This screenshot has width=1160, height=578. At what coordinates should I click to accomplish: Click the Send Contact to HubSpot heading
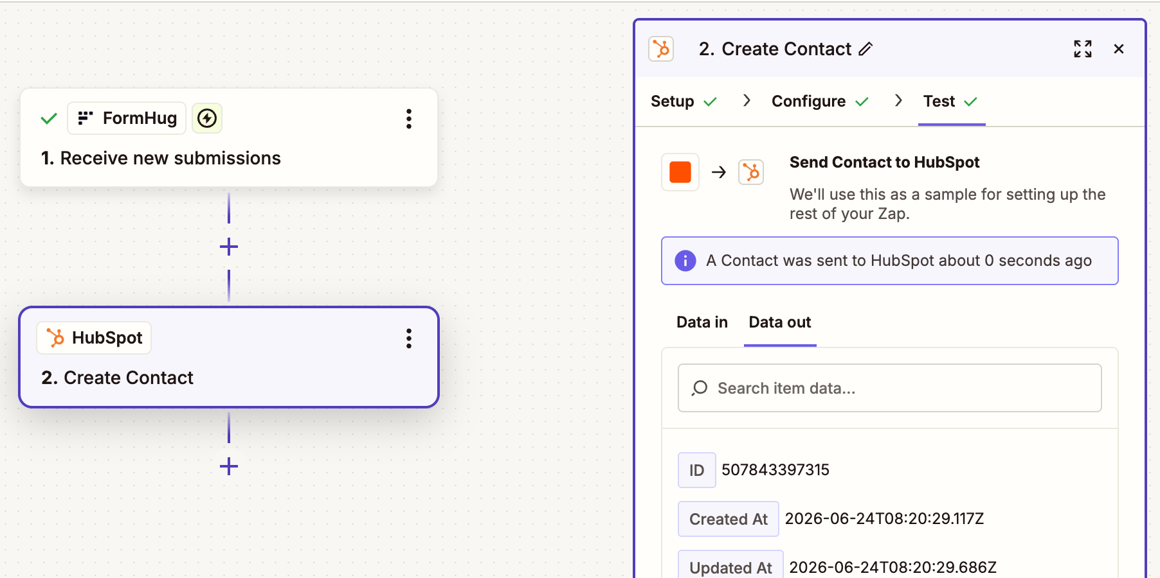[x=884, y=162]
